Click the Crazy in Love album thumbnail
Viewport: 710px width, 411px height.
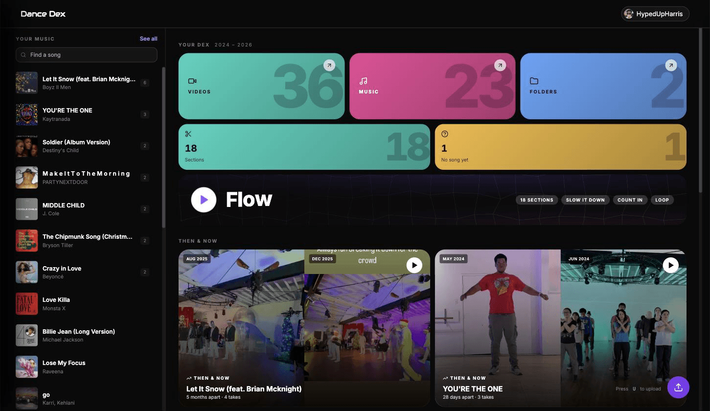tap(26, 272)
